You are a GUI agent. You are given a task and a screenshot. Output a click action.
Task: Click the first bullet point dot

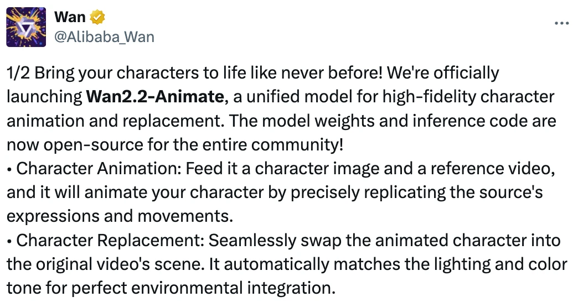10,169
